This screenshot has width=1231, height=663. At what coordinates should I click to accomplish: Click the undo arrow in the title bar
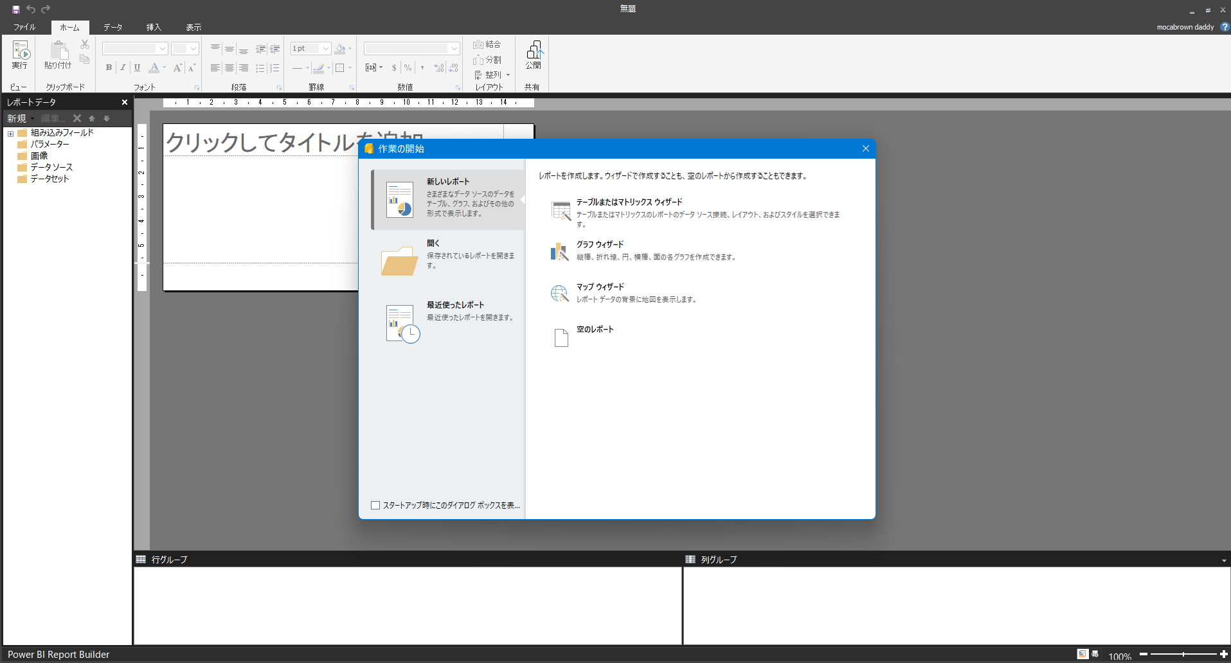(31, 9)
